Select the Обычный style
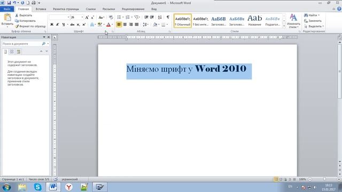342x192 pixels. pos(183,21)
